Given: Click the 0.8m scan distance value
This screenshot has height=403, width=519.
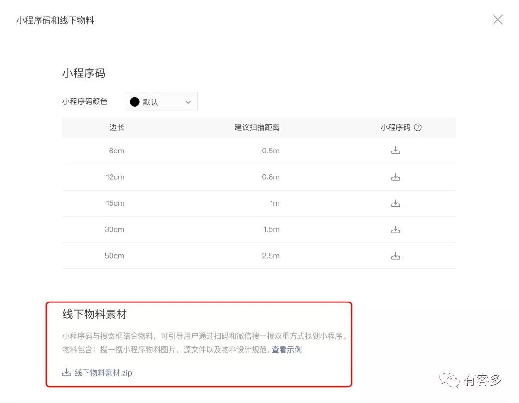Looking at the screenshot, I should tap(271, 177).
